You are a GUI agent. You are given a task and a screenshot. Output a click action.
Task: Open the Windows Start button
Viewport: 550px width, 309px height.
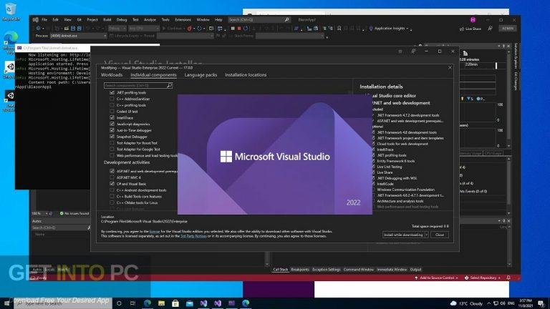[6, 303]
